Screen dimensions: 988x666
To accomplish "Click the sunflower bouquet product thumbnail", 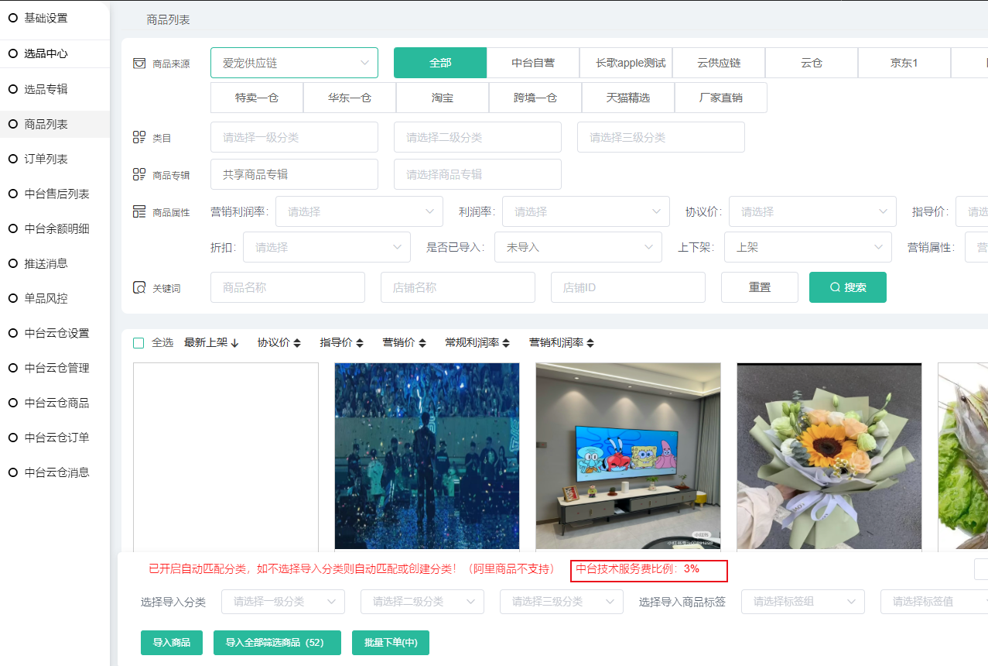I will pyautogui.click(x=829, y=455).
